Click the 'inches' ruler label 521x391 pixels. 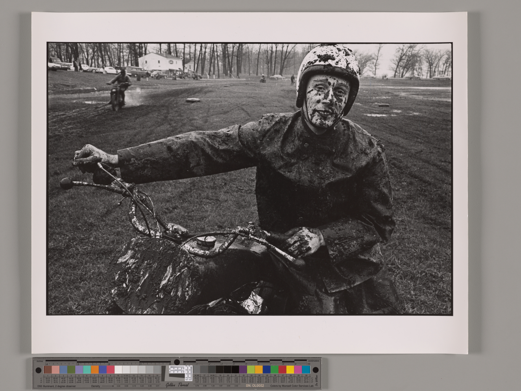pyautogui.click(x=40, y=361)
